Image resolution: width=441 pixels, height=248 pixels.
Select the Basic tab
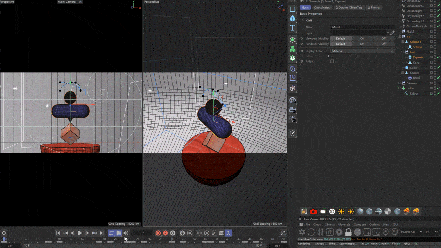(x=305, y=8)
